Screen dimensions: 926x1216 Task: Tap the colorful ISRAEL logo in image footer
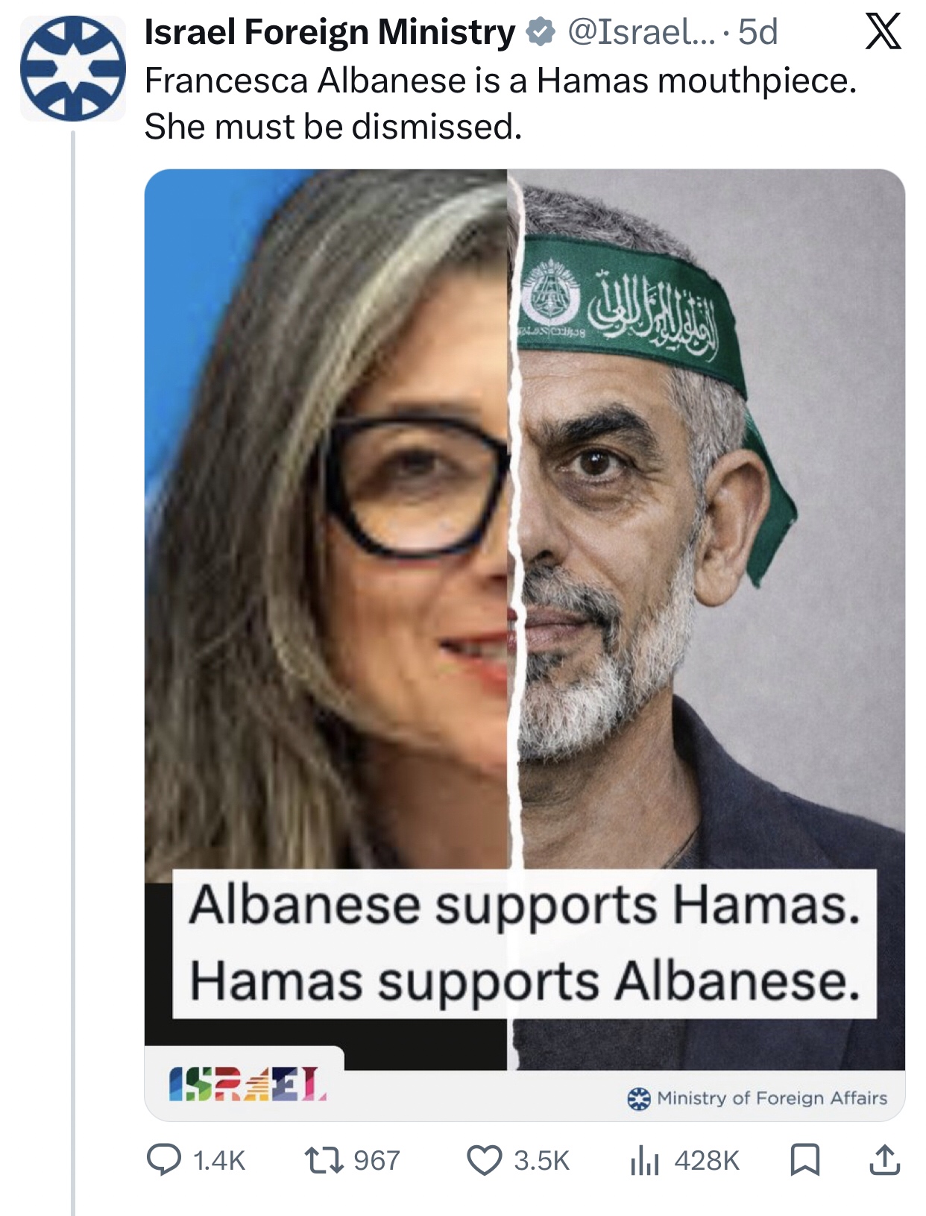[x=248, y=1085]
